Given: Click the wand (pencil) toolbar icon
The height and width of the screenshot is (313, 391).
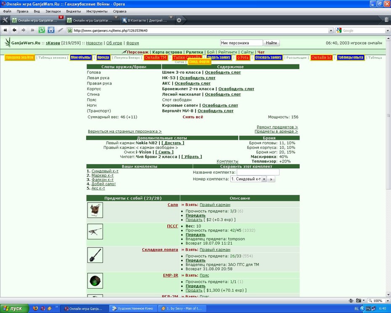Looking at the screenshot, I should (61, 30).
